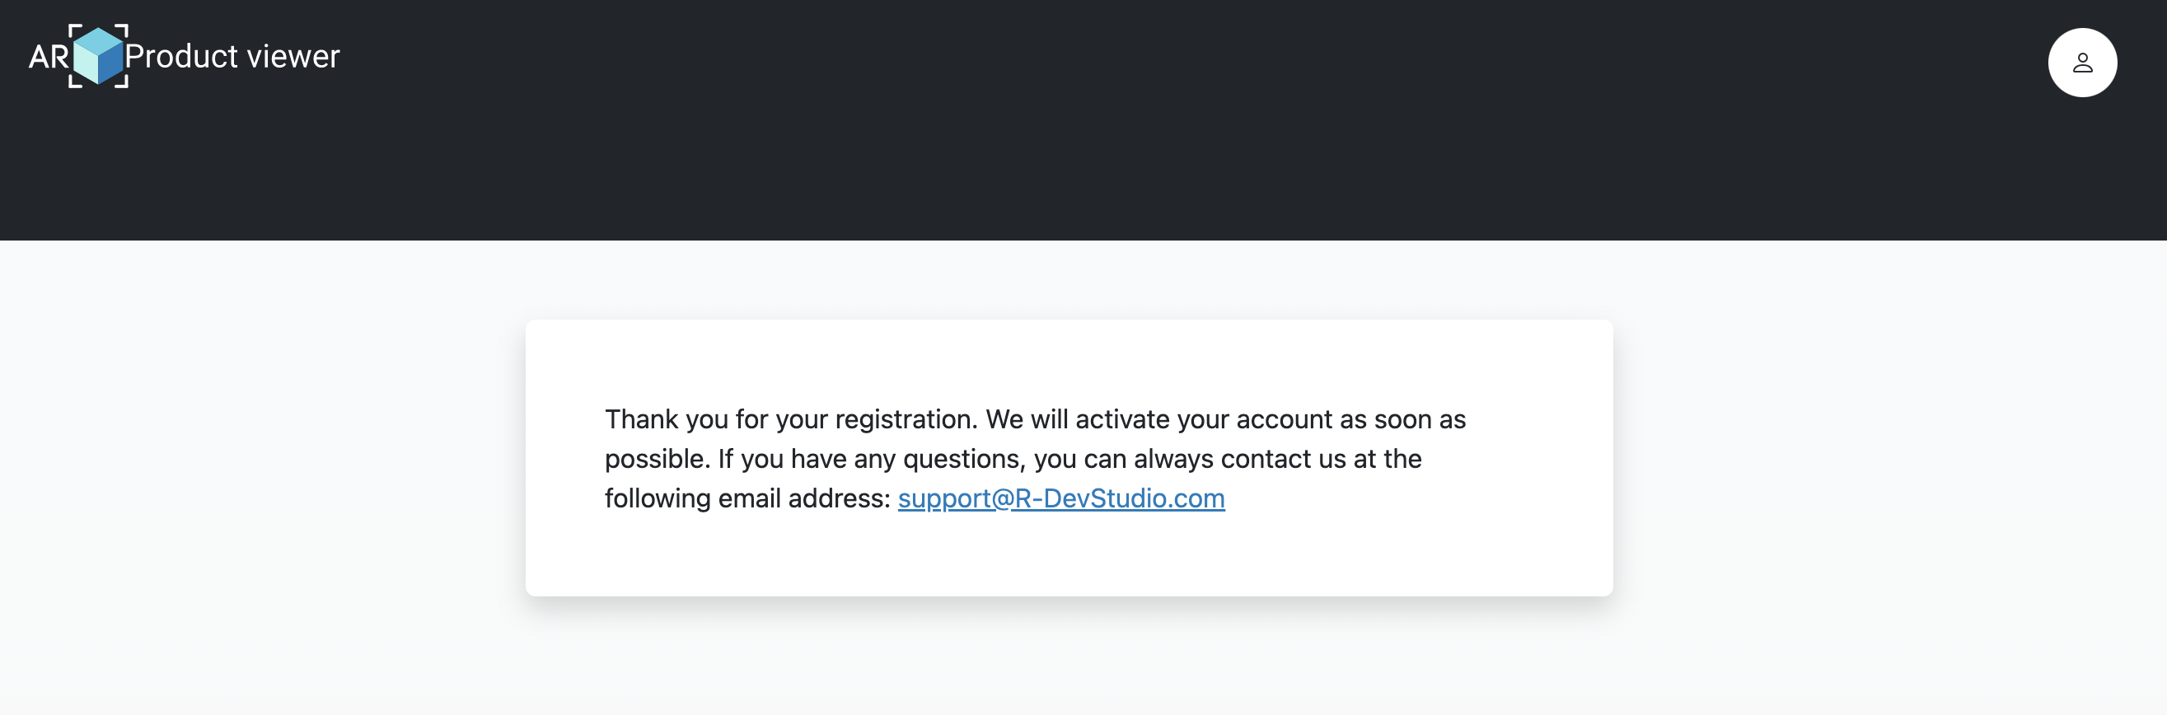Open the support contact email hyperlink
The image size is (2167, 715).
1060,499
